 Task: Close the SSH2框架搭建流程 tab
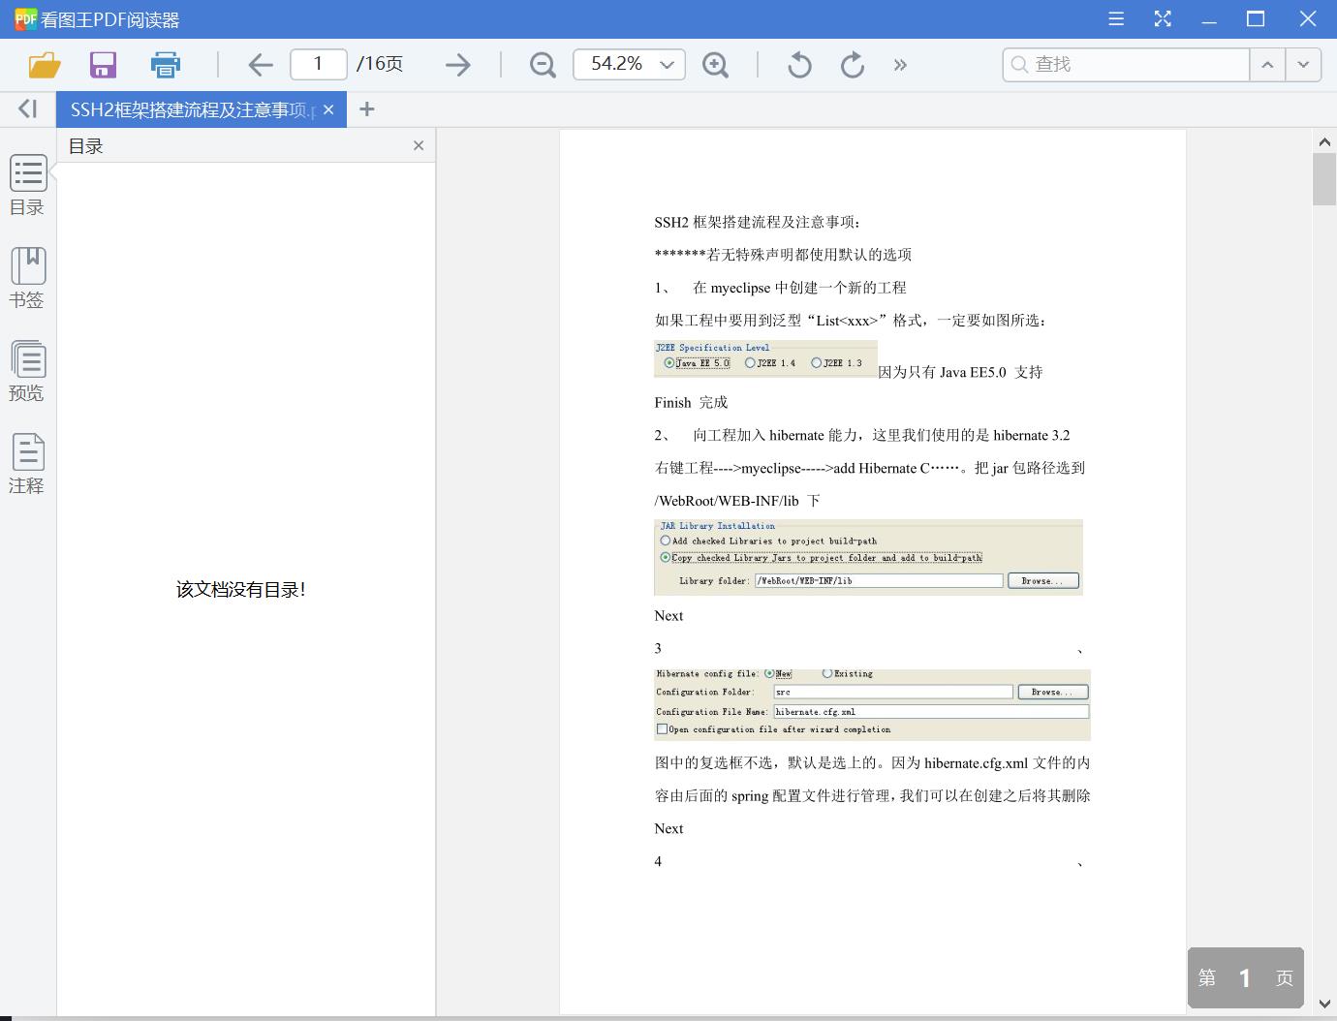(x=328, y=109)
